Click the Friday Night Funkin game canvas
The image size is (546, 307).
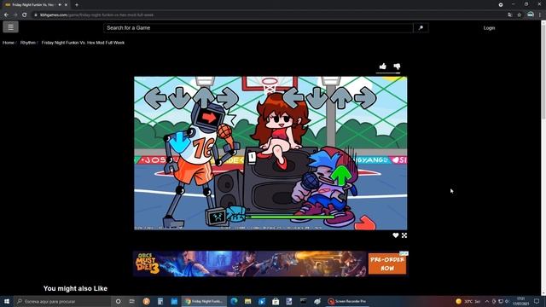click(270, 153)
